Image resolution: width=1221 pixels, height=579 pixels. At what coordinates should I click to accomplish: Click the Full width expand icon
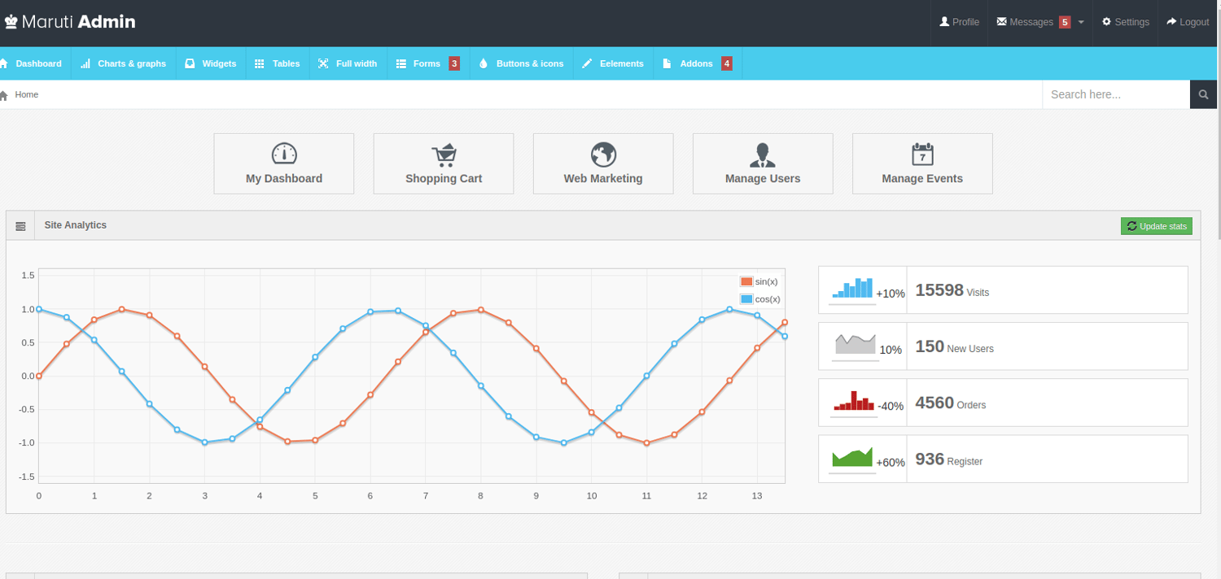323,63
